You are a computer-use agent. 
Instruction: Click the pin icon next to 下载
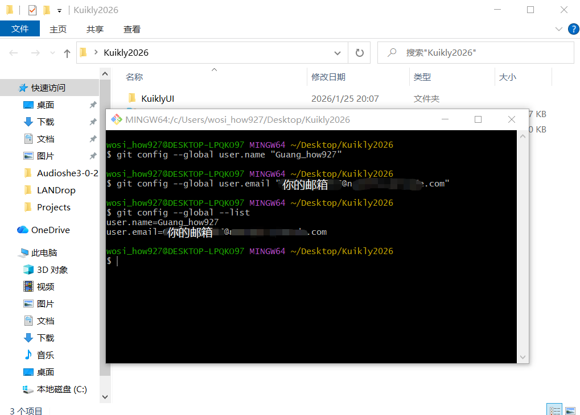pos(93,122)
